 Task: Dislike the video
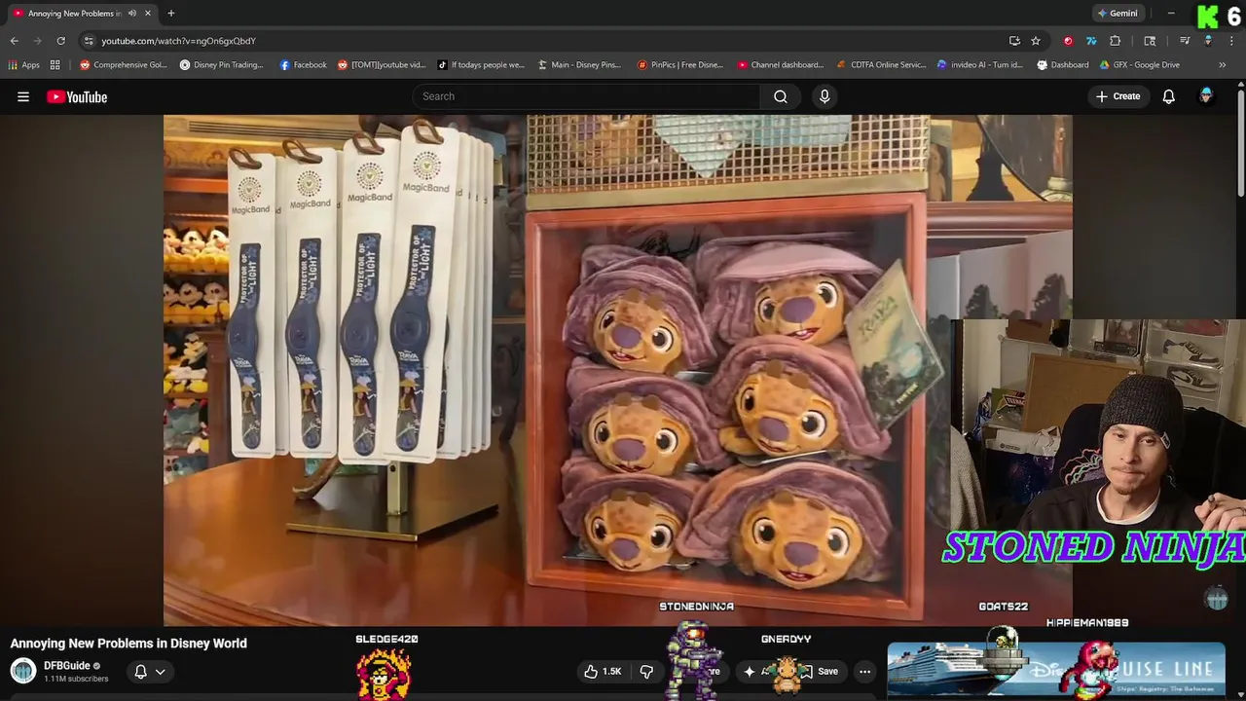coord(646,671)
